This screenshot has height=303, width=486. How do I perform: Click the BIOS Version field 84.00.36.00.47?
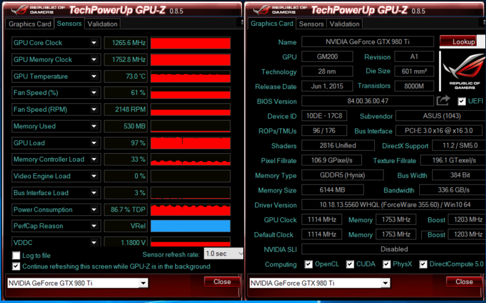coord(367,101)
